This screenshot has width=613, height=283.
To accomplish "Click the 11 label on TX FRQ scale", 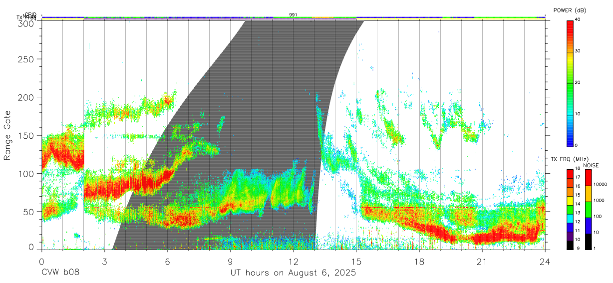I will tap(579, 231).
